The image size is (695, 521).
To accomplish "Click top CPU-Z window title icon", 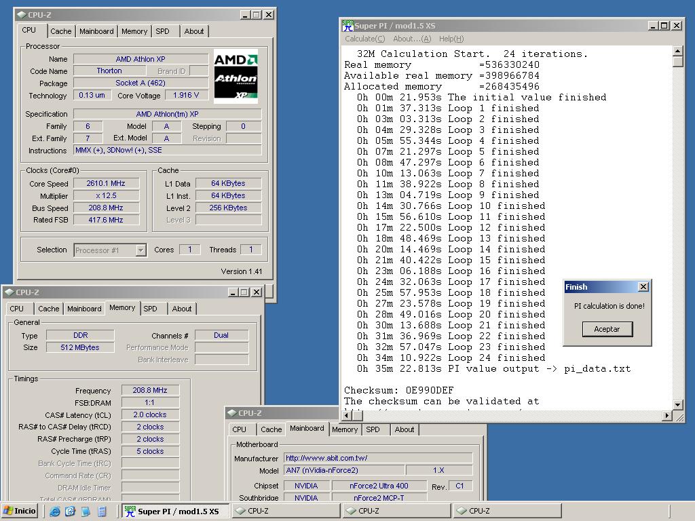I will click(21, 15).
